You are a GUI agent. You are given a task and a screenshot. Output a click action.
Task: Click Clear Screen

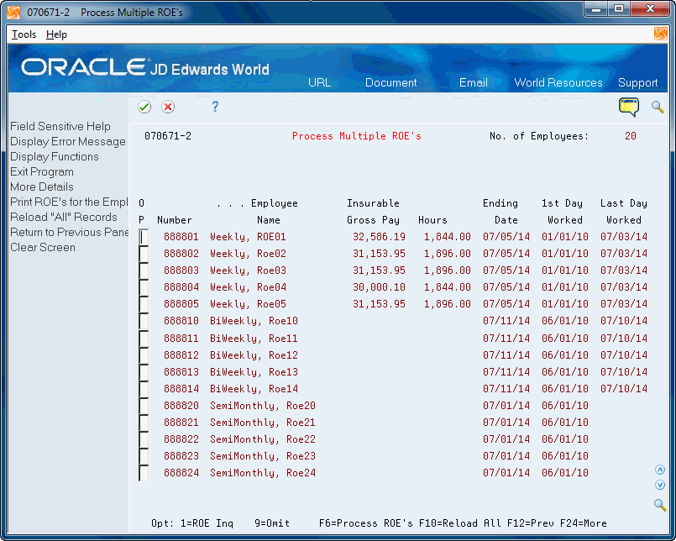tap(43, 247)
